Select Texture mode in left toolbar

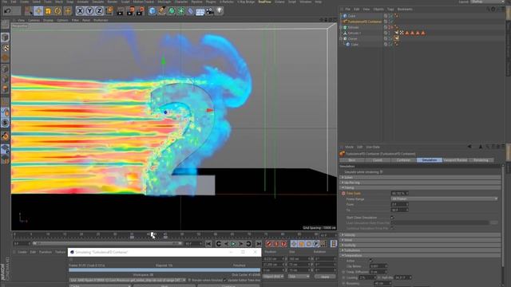(x=6, y=48)
